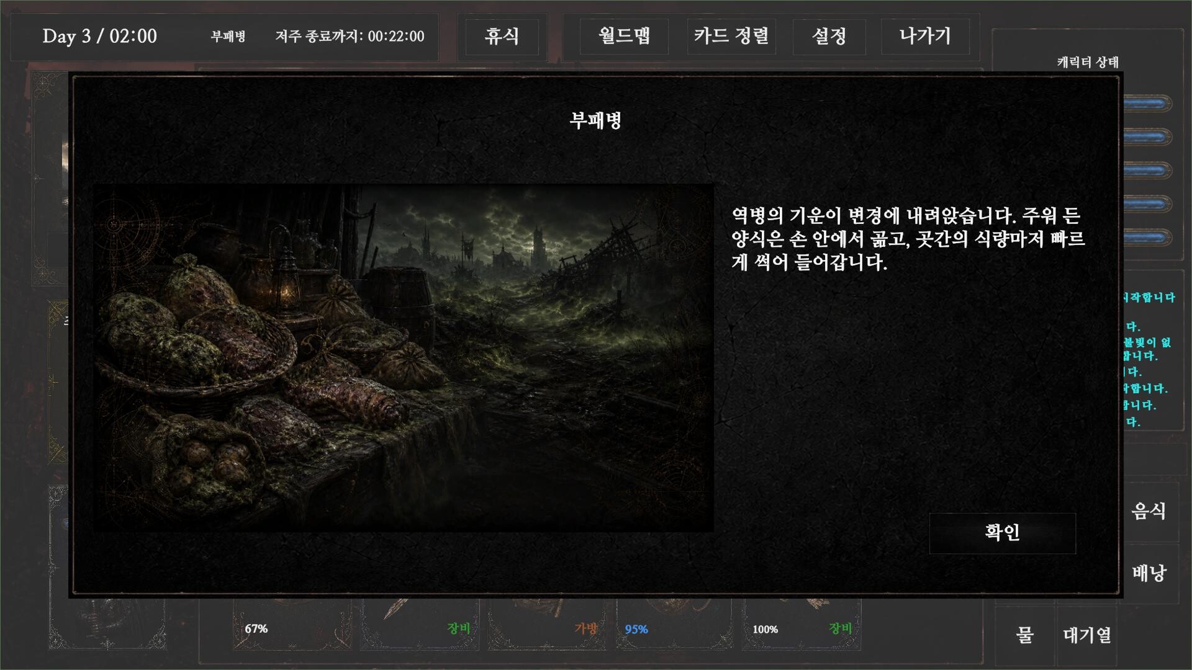Image resolution: width=1192 pixels, height=670 pixels.
Task: Open the 월드맵 world map
Action: tap(624, 36)
